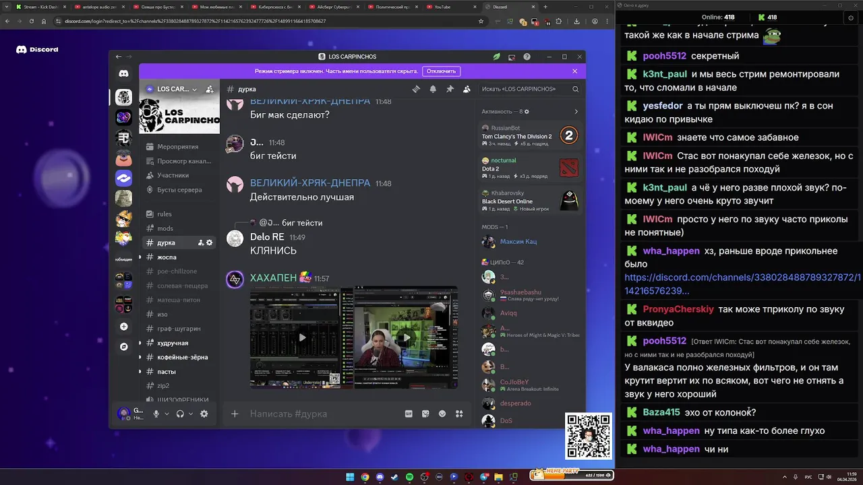This screenshot has height=485, width=863.
Task: Open new browser tab plus button
Action: (545, 7)
